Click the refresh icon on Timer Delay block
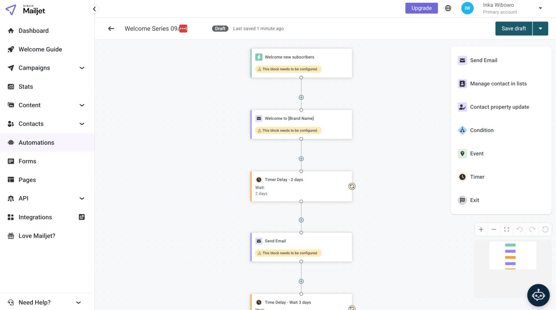This screenshot has width=556, height=310. pyautogui.click(x=352, y=186)
